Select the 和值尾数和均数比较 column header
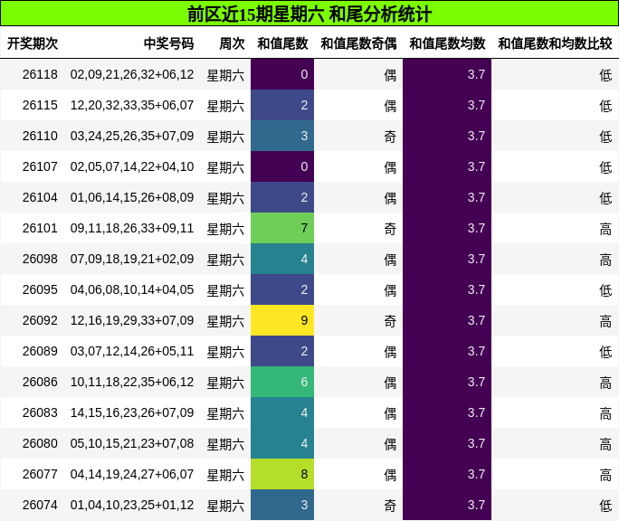 point(555,43)
